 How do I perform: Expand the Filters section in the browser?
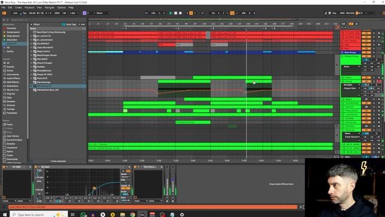(x=31, y=24)
